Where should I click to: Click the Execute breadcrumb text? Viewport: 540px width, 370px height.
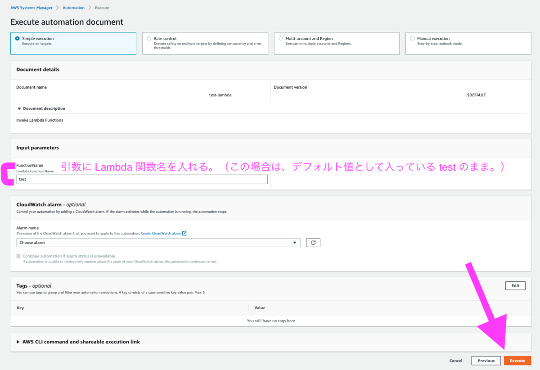[102, 8]
